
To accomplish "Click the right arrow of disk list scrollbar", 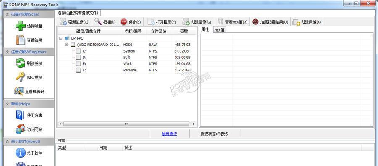I will click(193, 124).
